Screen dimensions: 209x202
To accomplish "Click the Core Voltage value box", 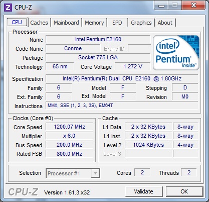I will (133, 66).
